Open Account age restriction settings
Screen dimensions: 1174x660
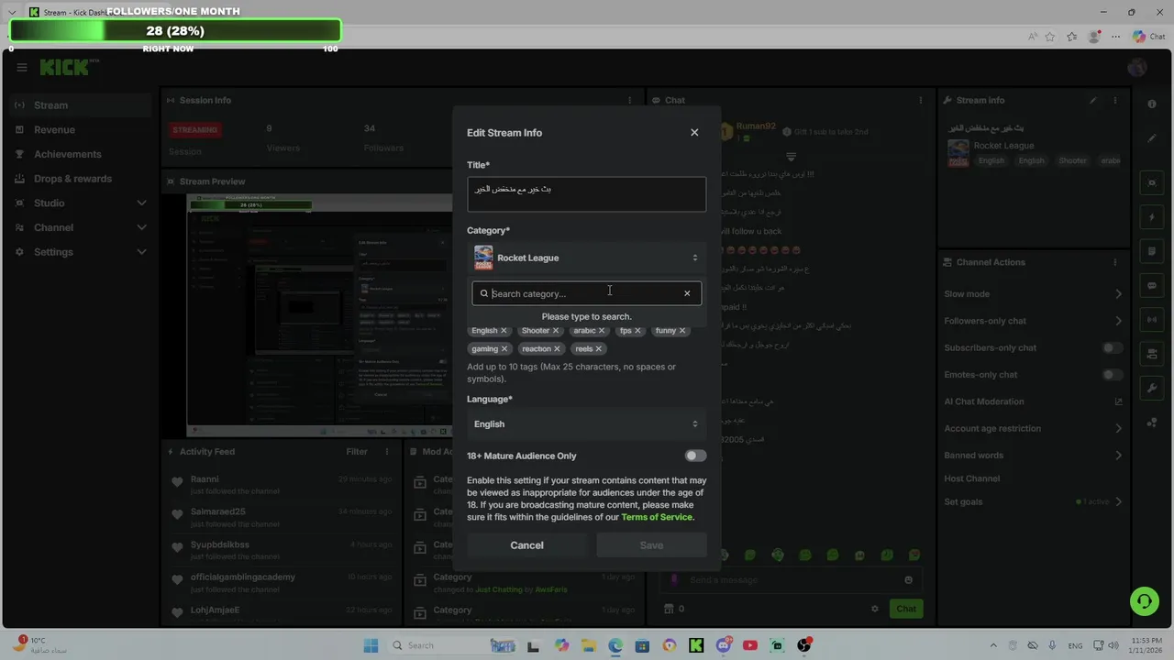tap(1034, 428)
